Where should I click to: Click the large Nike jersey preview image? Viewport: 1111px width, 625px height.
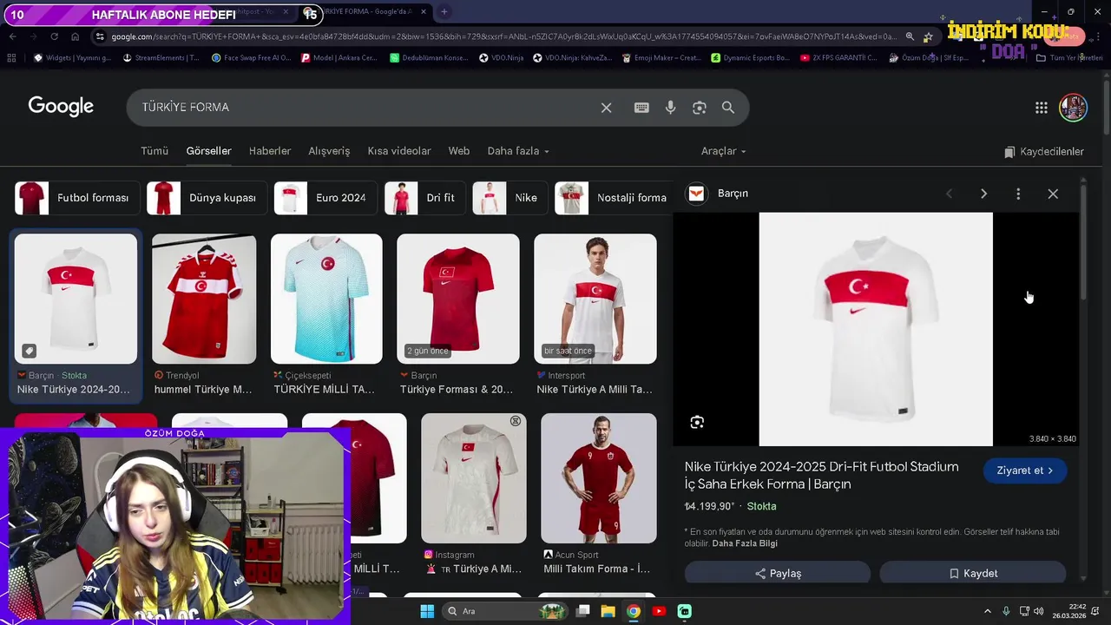pyautogui.click(x=876, y=329)
